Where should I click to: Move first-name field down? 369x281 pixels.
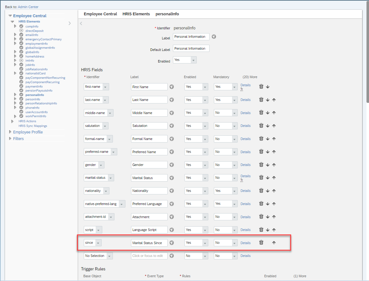point(268,87)
